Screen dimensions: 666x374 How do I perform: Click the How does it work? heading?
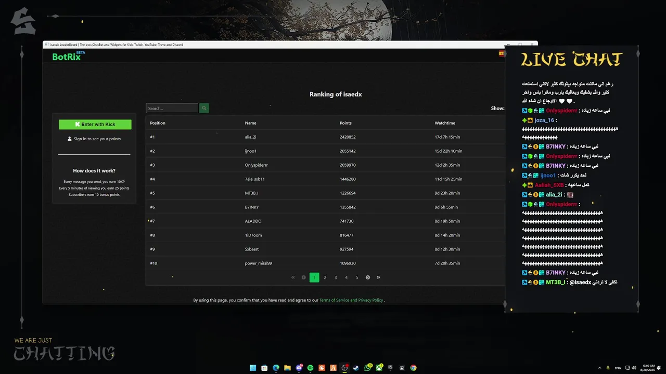pyautogui.click(x=94, y=171)
